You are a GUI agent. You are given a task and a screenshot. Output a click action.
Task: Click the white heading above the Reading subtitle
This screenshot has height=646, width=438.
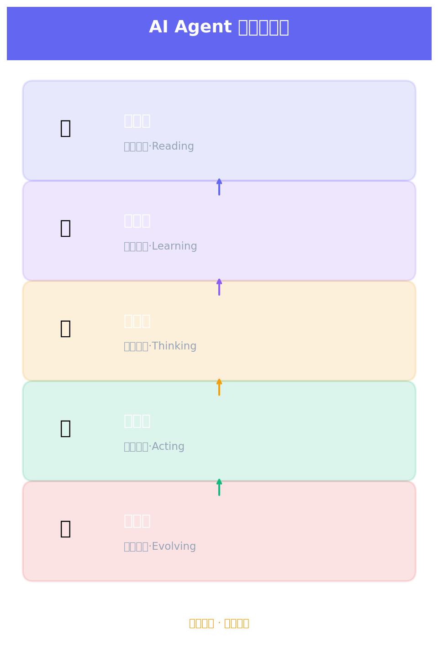pyautogui.click(x=137, y=121)
